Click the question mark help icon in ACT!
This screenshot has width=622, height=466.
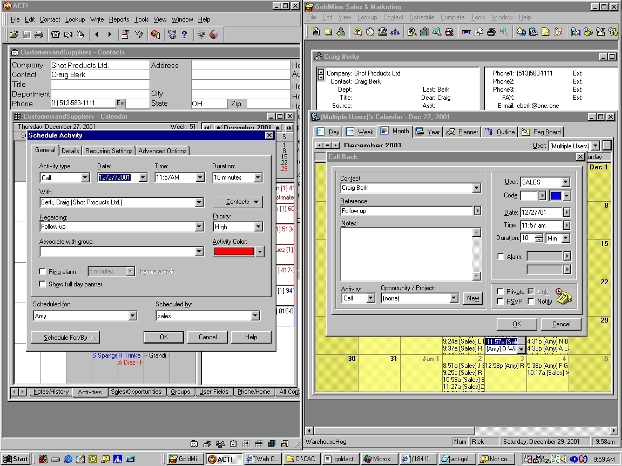tap(185, 35)
